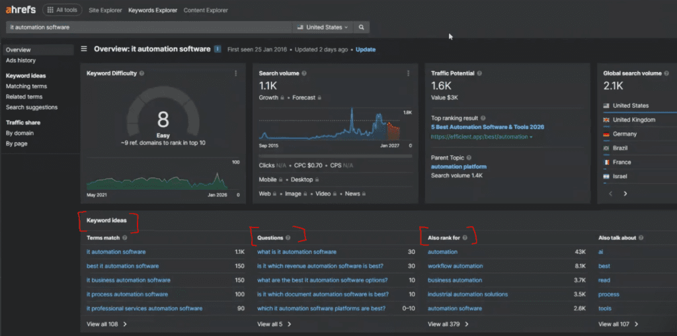Open Matching terms in sidebar
Image resolution: width=677 pixels, height=336 pixels.
click(26, 87)
